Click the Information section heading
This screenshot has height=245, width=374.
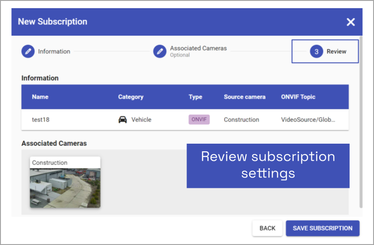[x=40, y=78]
